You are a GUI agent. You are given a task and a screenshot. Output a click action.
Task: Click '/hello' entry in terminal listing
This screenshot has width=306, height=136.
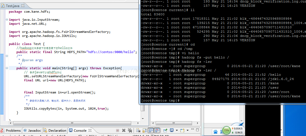[274, 75]
